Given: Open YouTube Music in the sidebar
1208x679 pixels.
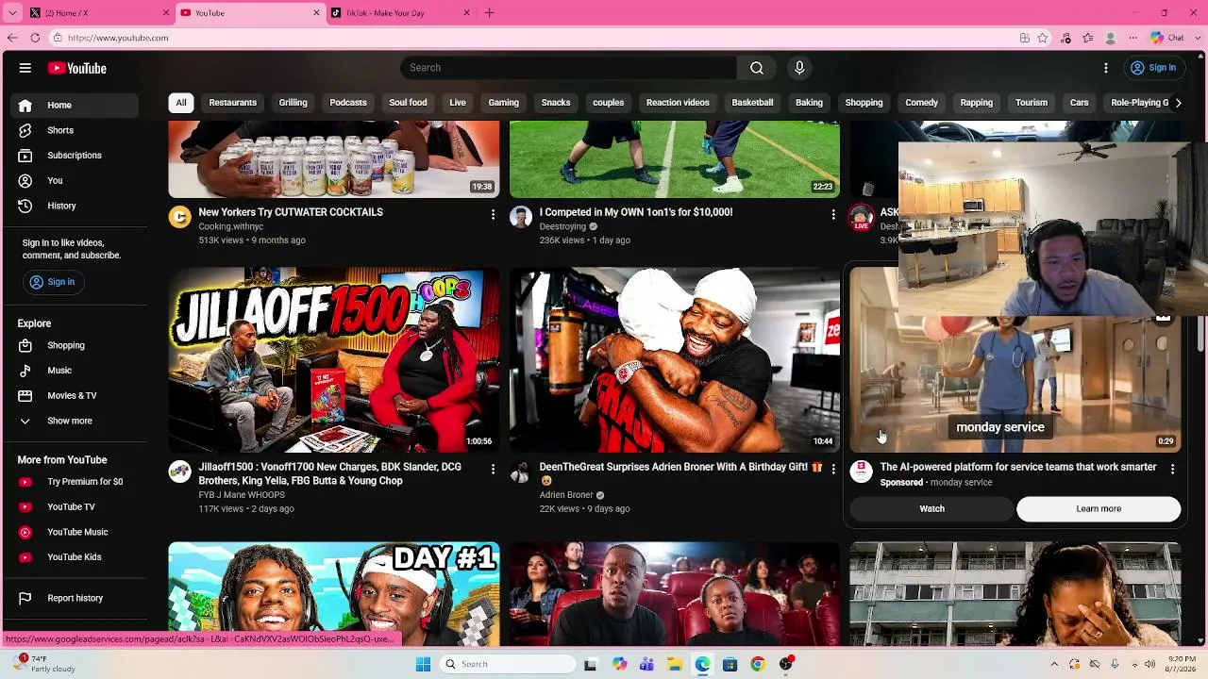Looking at the screenshot, I should point(75,532).
